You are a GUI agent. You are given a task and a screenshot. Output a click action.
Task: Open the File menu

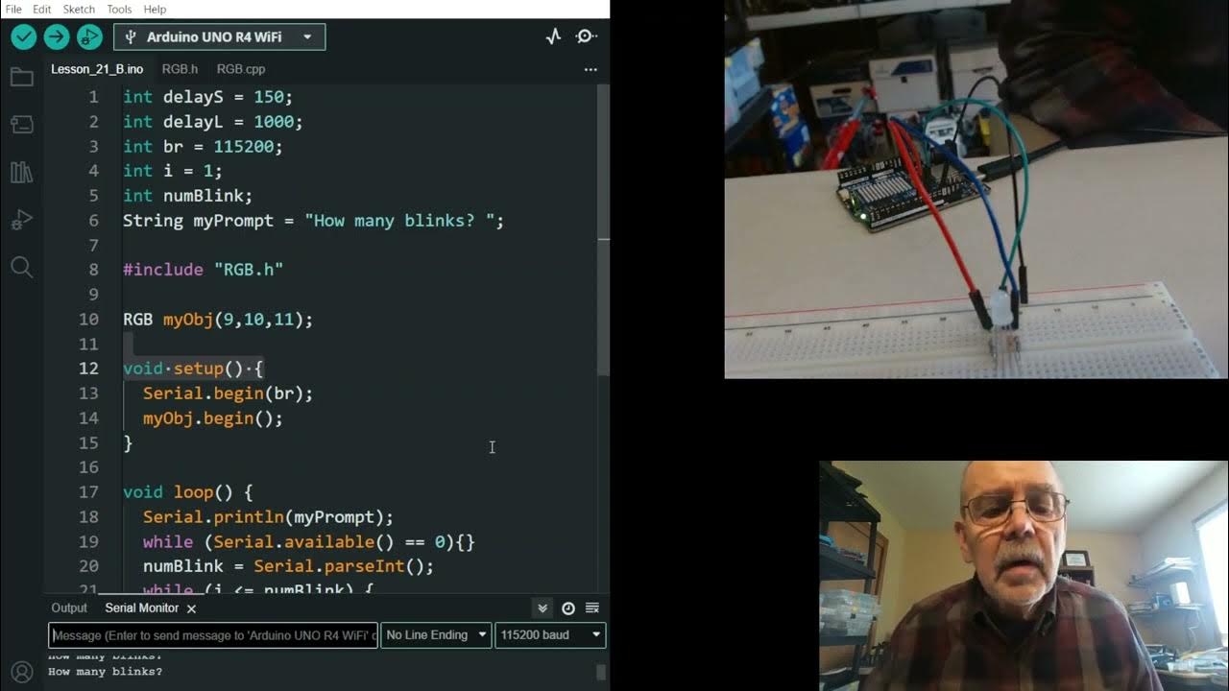click(13, 9)
